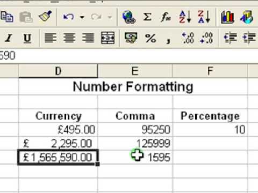Click the cell with £1,565,590.00

(58, 157)
